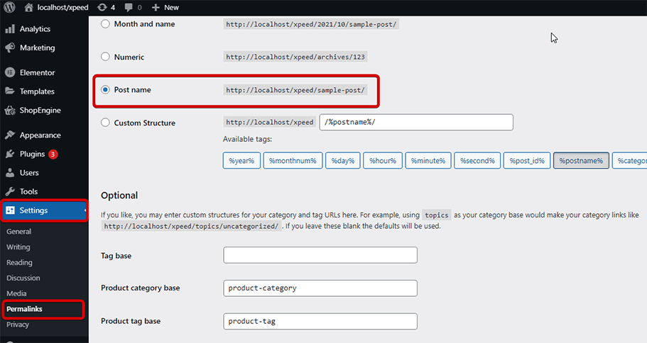Open Elementor via its sidebar icon
Image resolution: width=647 pixels, height=343 pixels.
point(10,72)
